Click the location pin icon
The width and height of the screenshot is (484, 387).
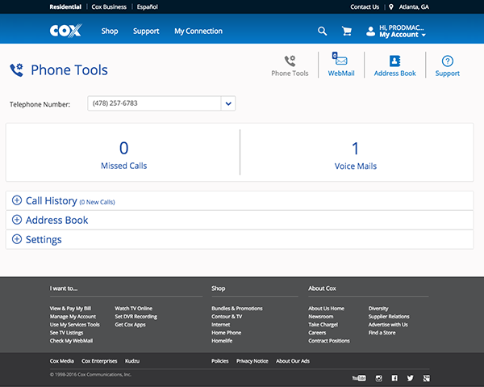tap(391, 6)
